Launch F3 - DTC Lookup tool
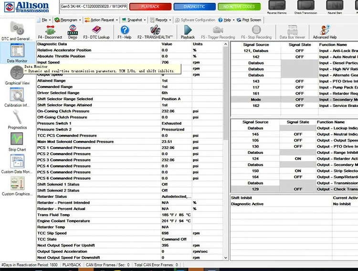This screenshot has height=271, width=358. pyautogui.click(x=96, y=32)
